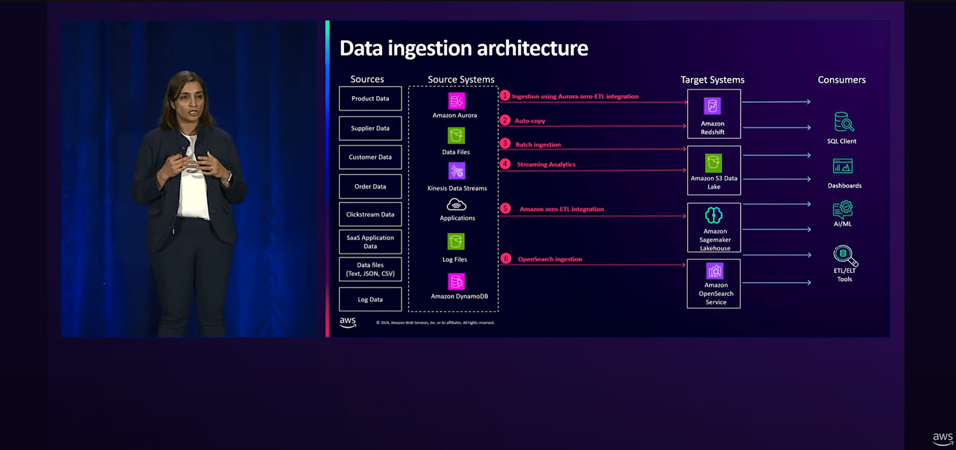The width and height of the screenshot is (956, 450).
Task: Click the 'Auto-copy' label
Action: tap(530, 121)
